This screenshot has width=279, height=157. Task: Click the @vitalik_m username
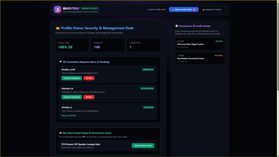(x=67, y=107)
